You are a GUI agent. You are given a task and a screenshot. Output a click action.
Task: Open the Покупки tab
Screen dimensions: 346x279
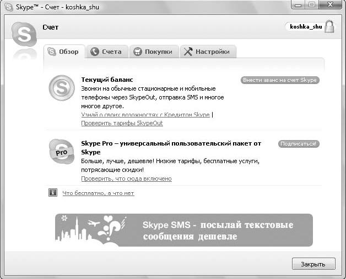click(x=153, y=52)
